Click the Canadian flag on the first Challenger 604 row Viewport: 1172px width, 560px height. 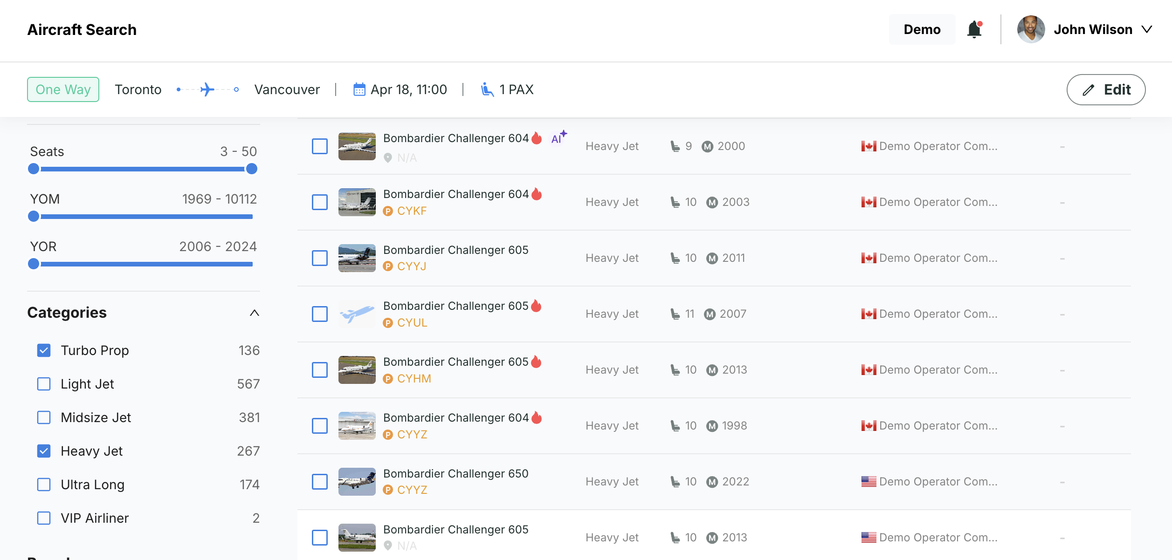[x=869, y=146]
